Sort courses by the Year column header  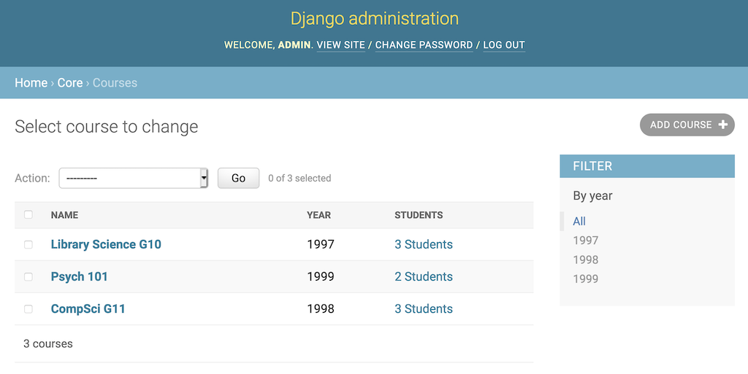pyautogui.click(x=318, y=215)
